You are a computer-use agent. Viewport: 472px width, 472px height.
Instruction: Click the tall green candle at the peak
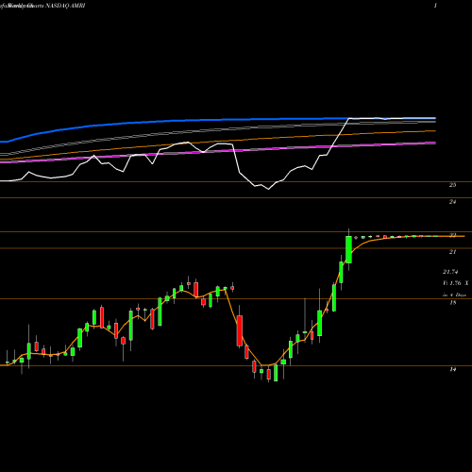[x=348, y=249]
